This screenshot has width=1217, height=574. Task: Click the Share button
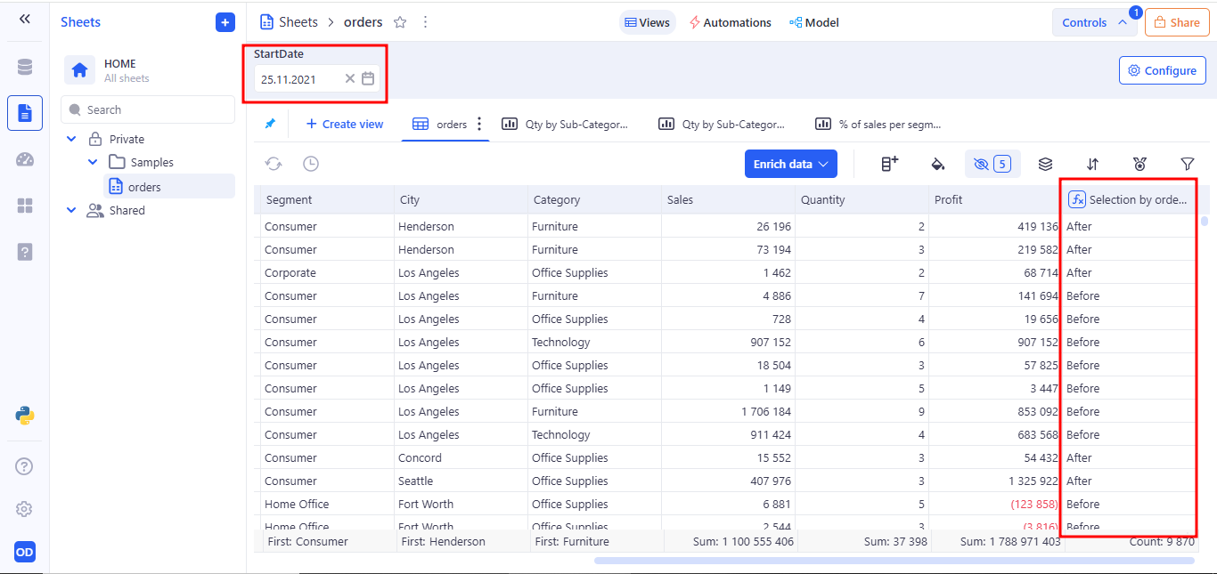[x=1176, y=22]
